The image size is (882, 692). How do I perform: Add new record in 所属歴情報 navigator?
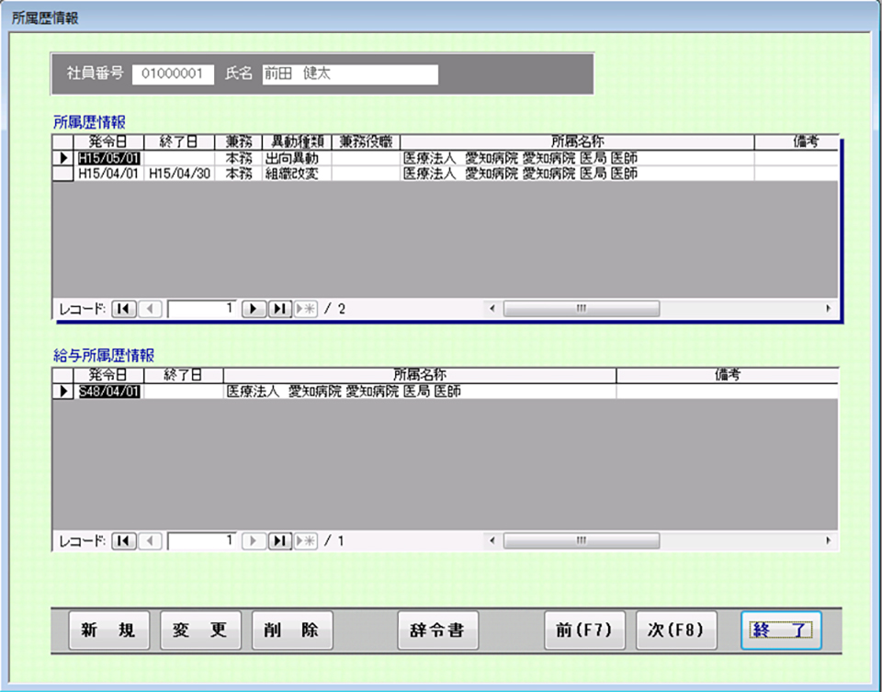point(305,309)
